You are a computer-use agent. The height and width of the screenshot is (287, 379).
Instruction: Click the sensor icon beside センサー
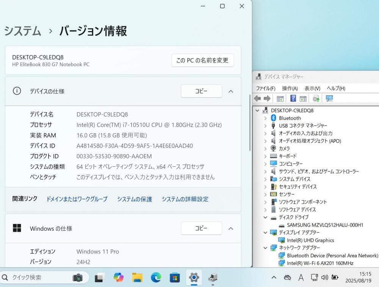[x=273, y=194]
